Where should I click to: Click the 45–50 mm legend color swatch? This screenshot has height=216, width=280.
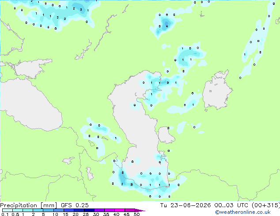[130, 210]
